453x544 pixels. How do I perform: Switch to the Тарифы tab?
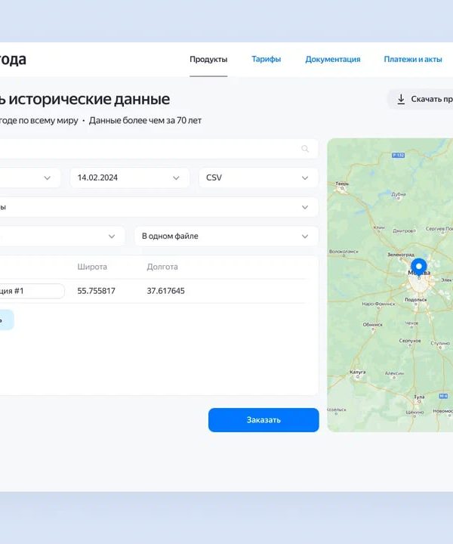(266, 59)
